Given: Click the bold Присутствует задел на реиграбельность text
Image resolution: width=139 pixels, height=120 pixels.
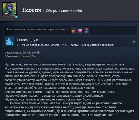Looking at the screenshot, I should [x=92, y=103].
